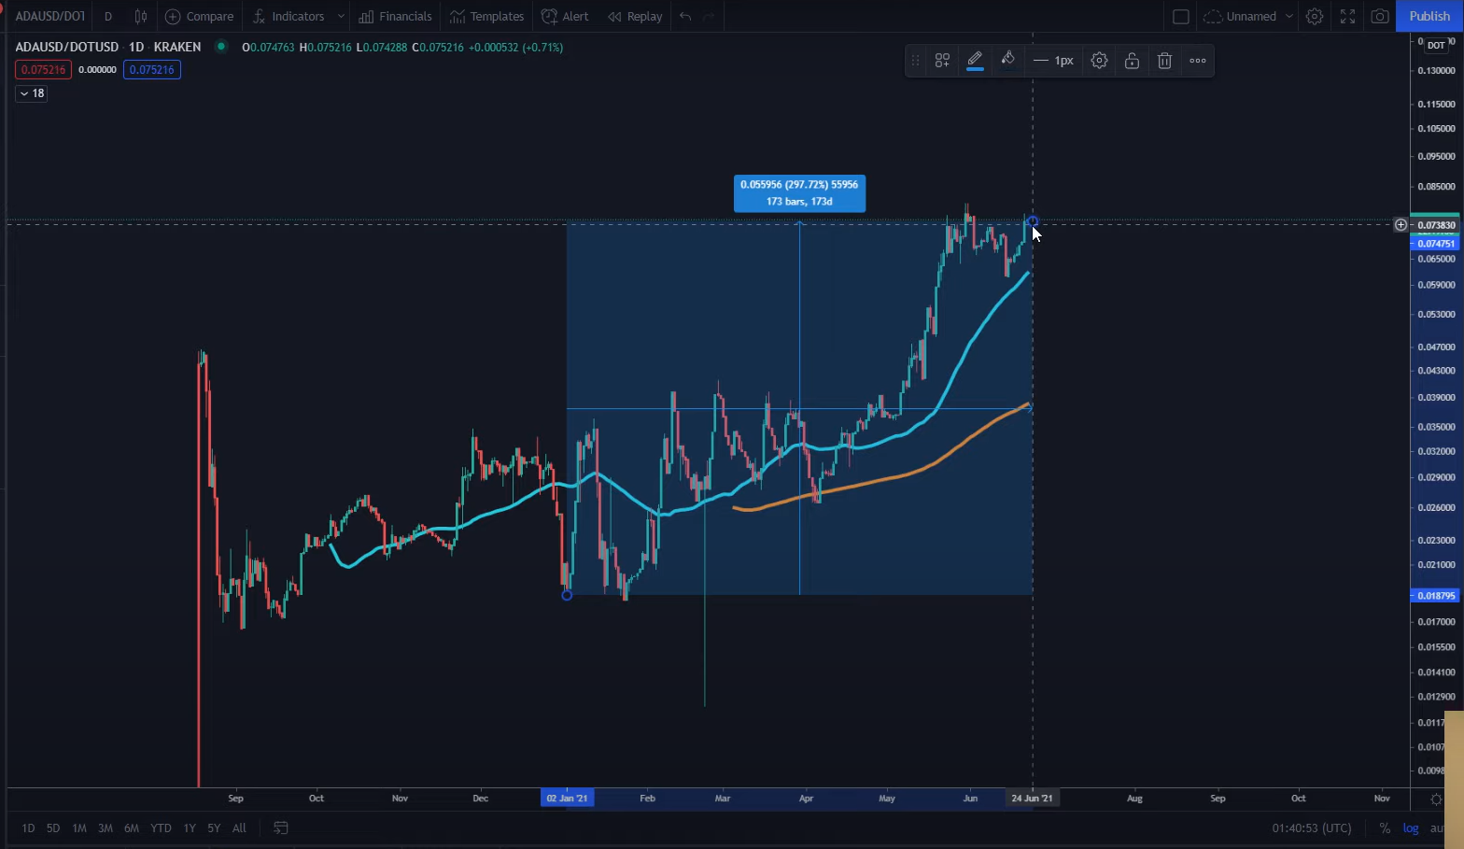Change line color with pencil tool

pyautogui.click(x=975, y=61)
